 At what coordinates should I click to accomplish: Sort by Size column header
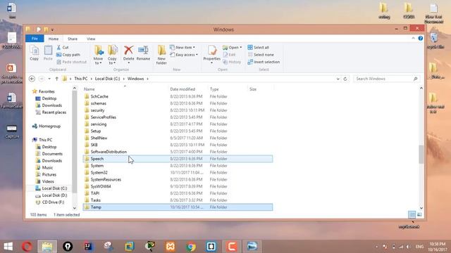point(260,89)
